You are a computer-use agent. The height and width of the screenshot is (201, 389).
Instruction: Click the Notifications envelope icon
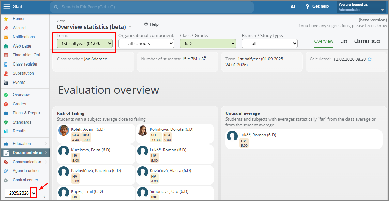(6, 37)
